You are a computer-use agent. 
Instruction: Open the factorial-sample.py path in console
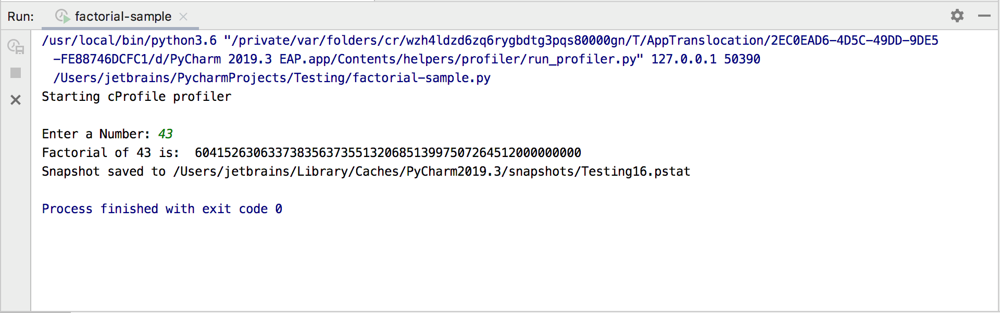coord(272,78)
